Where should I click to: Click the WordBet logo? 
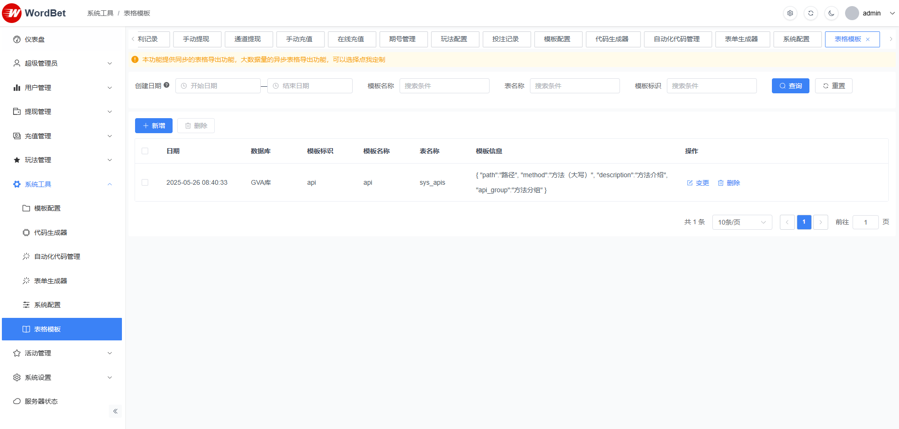pos(34,13)
